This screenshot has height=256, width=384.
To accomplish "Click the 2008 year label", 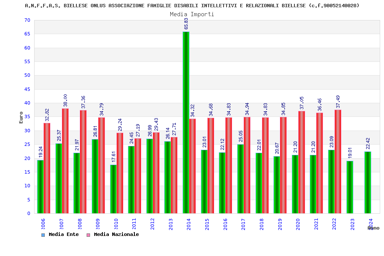I will 79,224.
